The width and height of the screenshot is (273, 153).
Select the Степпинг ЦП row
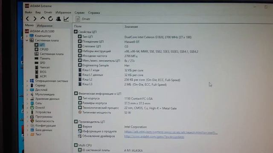pos(103,46)
